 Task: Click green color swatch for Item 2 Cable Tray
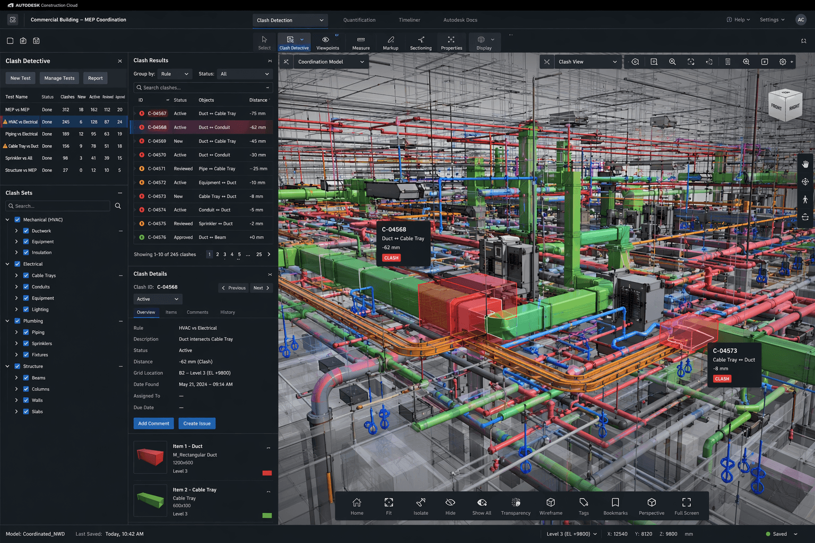tap(267, 515)
